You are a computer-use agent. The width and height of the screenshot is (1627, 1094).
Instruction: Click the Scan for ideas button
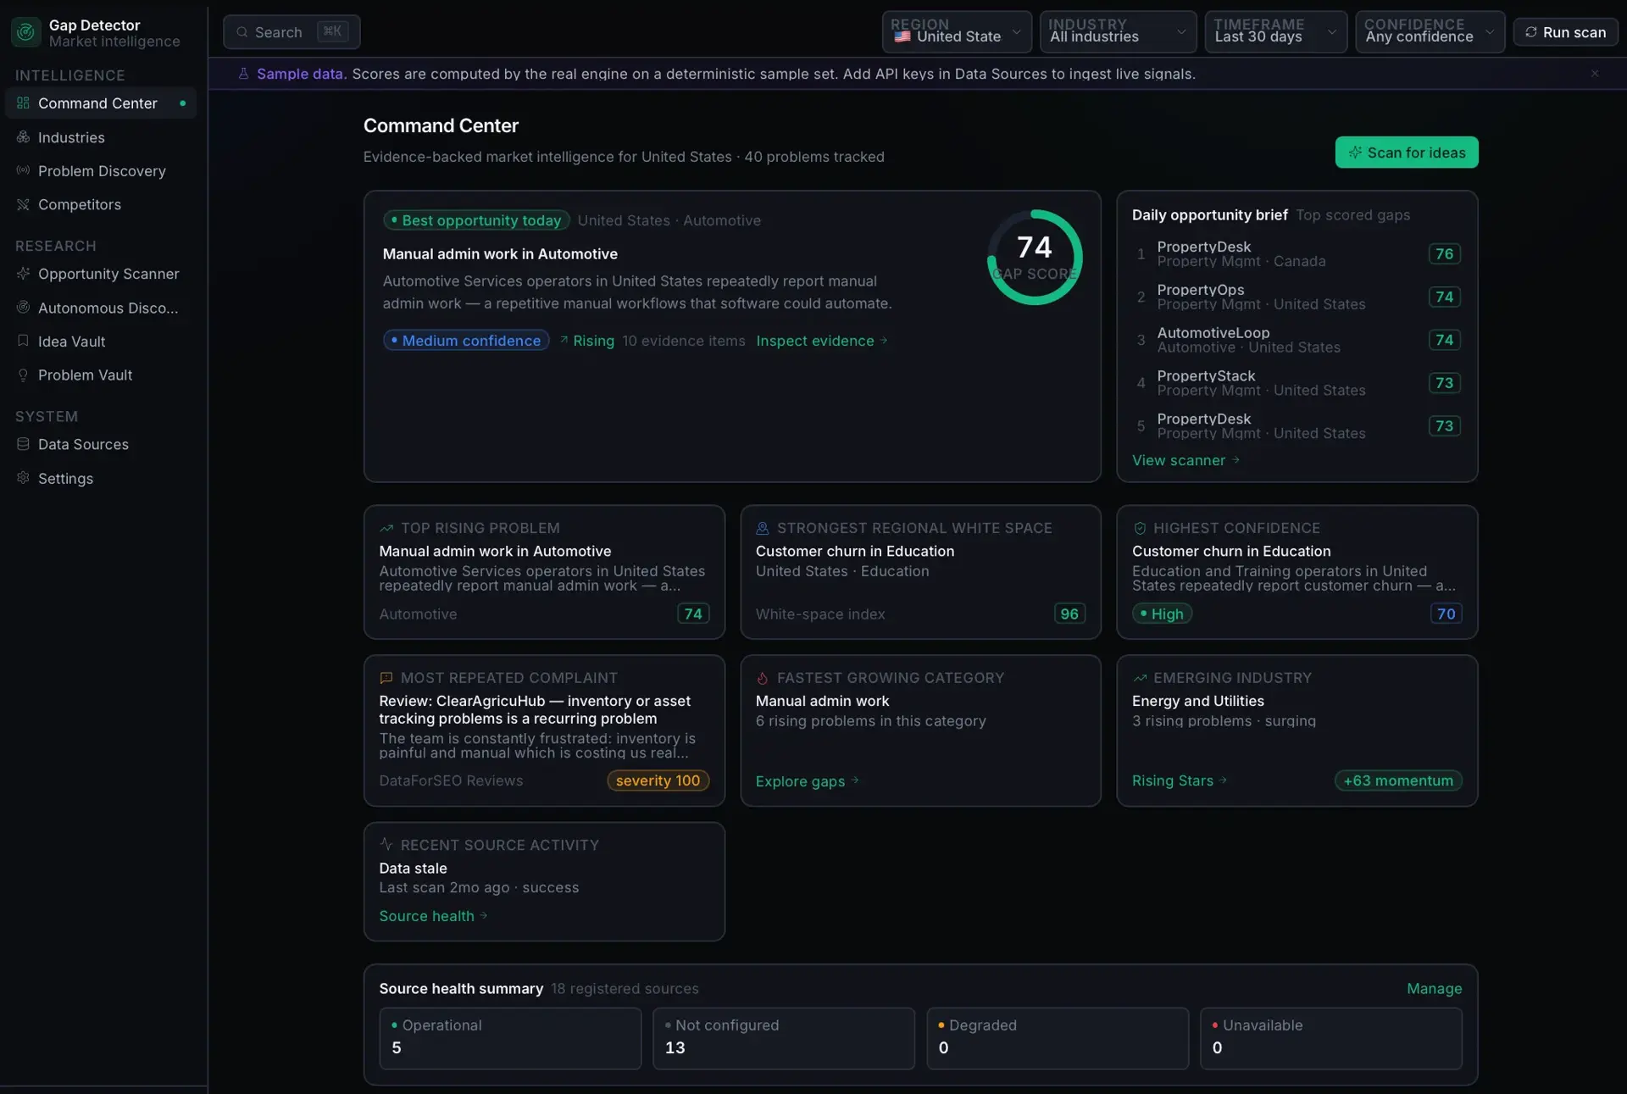point(1406,153)
